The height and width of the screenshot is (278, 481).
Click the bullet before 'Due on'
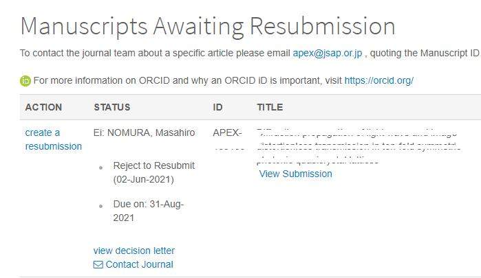(x=101, y=205)
